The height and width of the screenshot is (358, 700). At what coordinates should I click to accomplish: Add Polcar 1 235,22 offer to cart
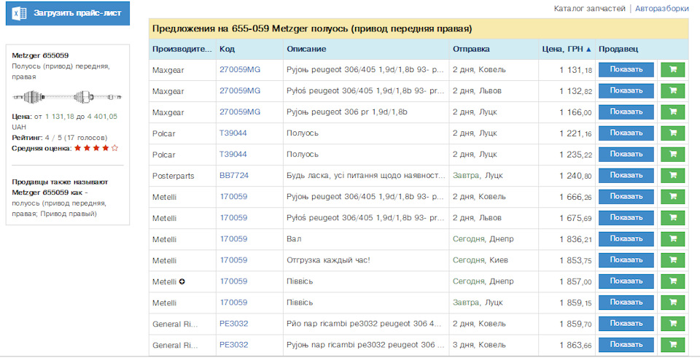[x=672, y=155]
